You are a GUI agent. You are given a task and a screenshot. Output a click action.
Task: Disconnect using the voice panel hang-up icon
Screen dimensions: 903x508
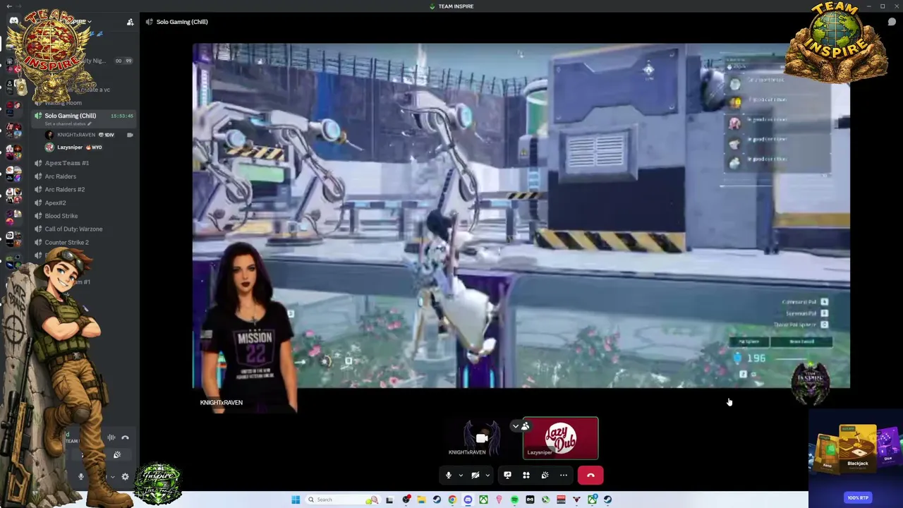click(125, 437)
